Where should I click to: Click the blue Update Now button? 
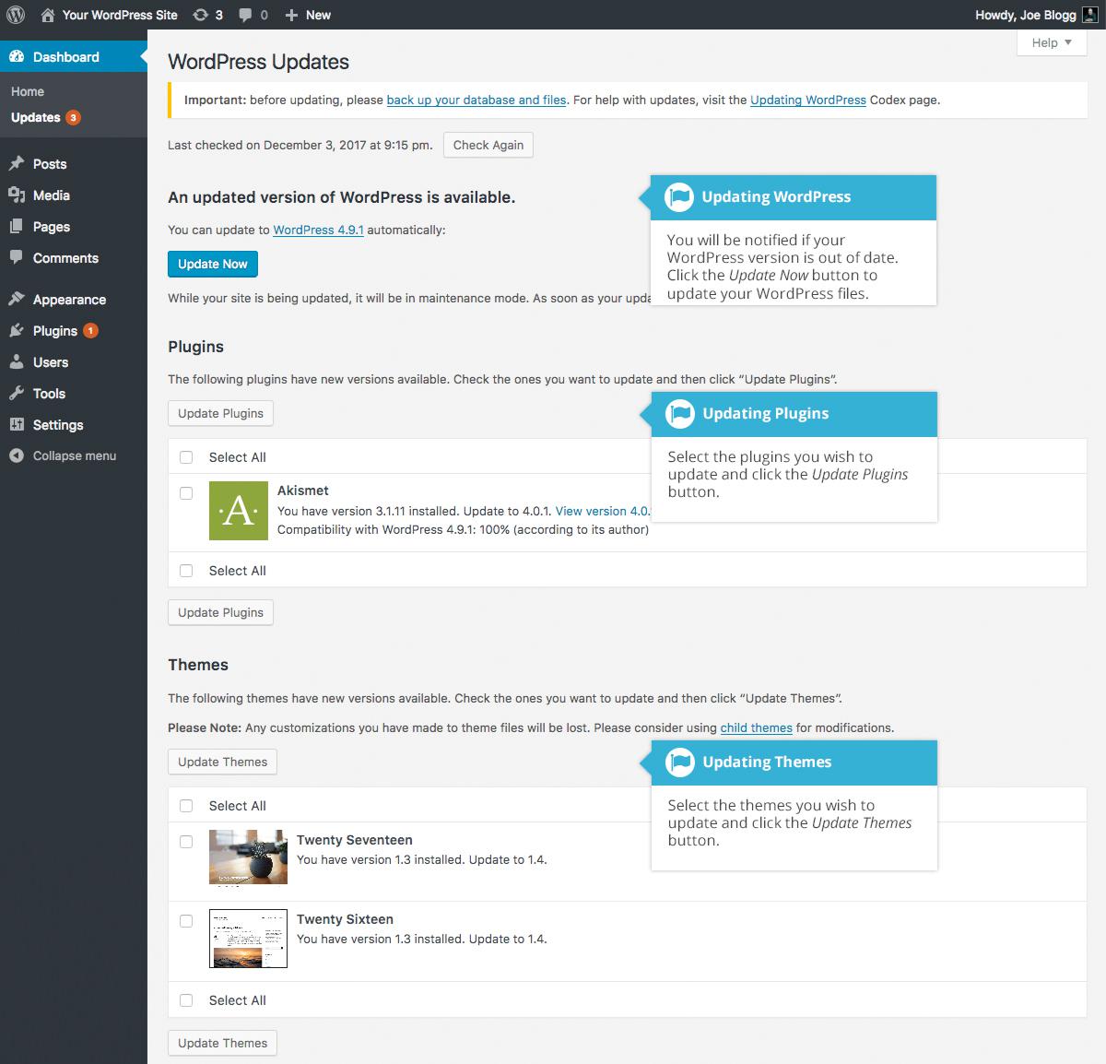point(213,264)
